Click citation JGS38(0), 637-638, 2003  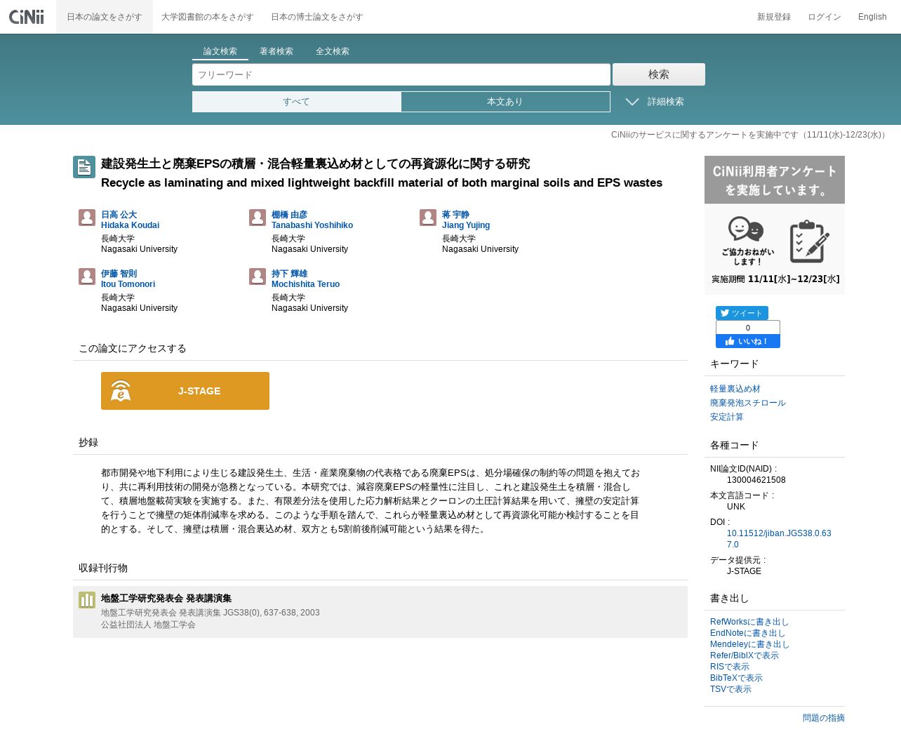click(271, 613)
